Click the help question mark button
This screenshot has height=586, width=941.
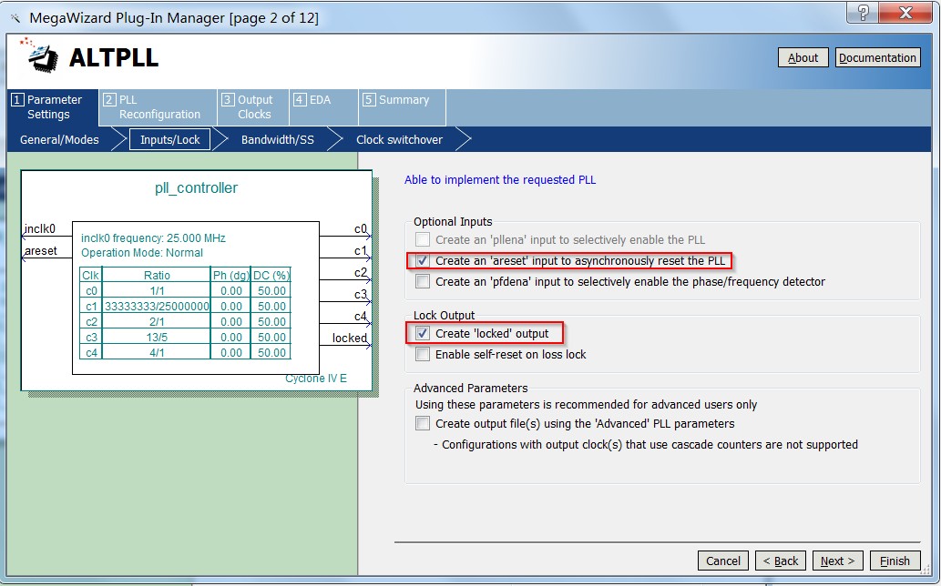pos(863,13)
